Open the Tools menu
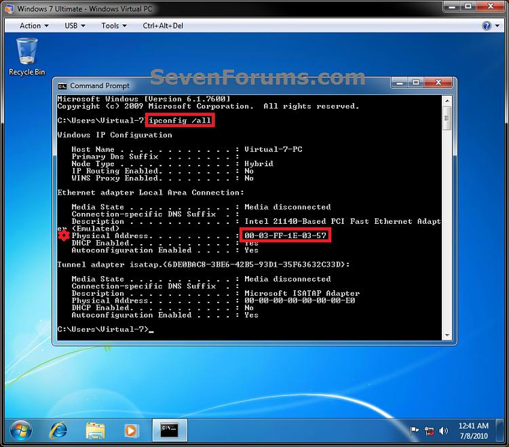This screenshot has width=509, height=447. tap(113, 26)
